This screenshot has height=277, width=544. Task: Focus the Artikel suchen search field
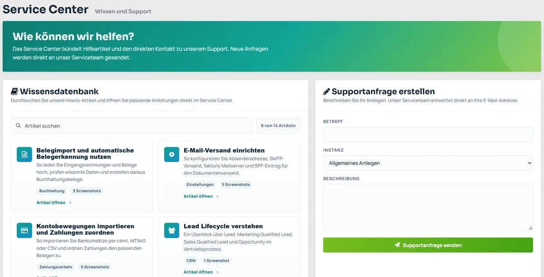pyautogui.click(x=131, y=126)
